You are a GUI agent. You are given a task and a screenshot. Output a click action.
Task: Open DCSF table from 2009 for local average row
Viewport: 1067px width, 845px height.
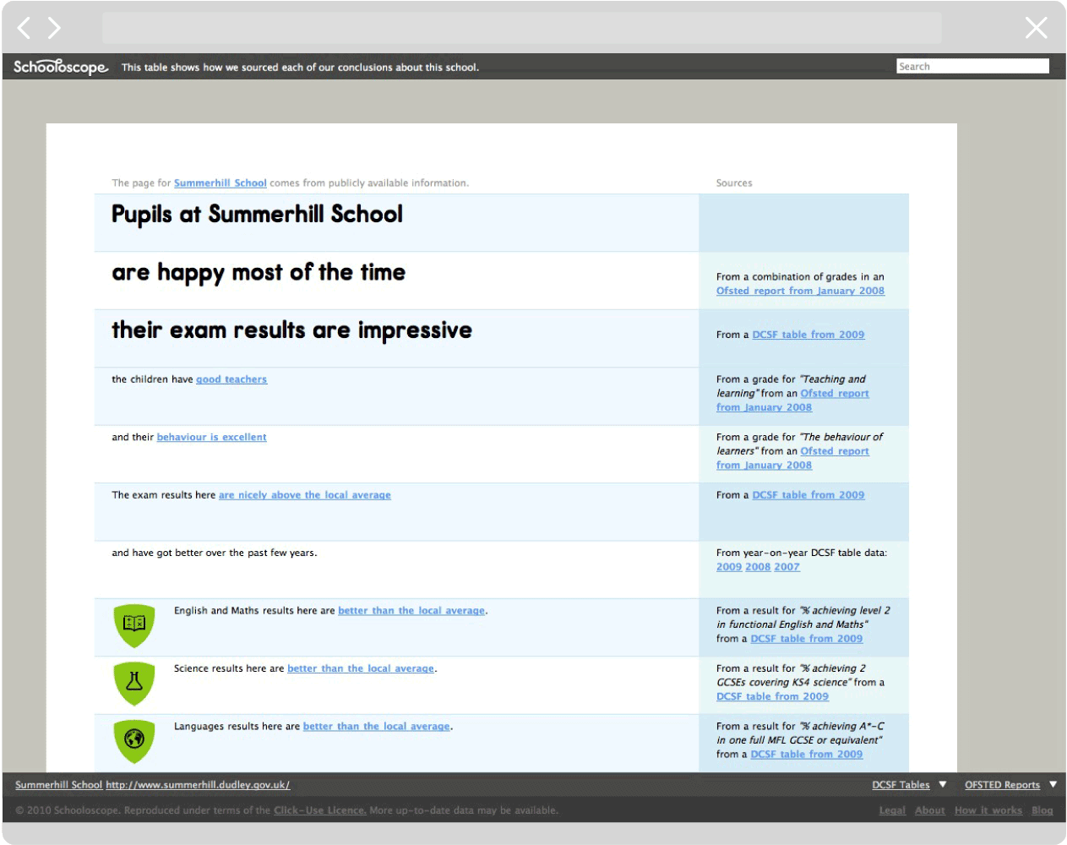click(808, 495)
